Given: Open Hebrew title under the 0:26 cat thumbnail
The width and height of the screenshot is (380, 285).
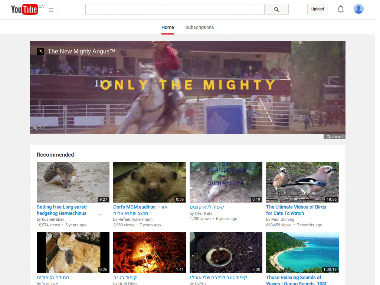Looking at the screenshot, I should tap(53, 278).
